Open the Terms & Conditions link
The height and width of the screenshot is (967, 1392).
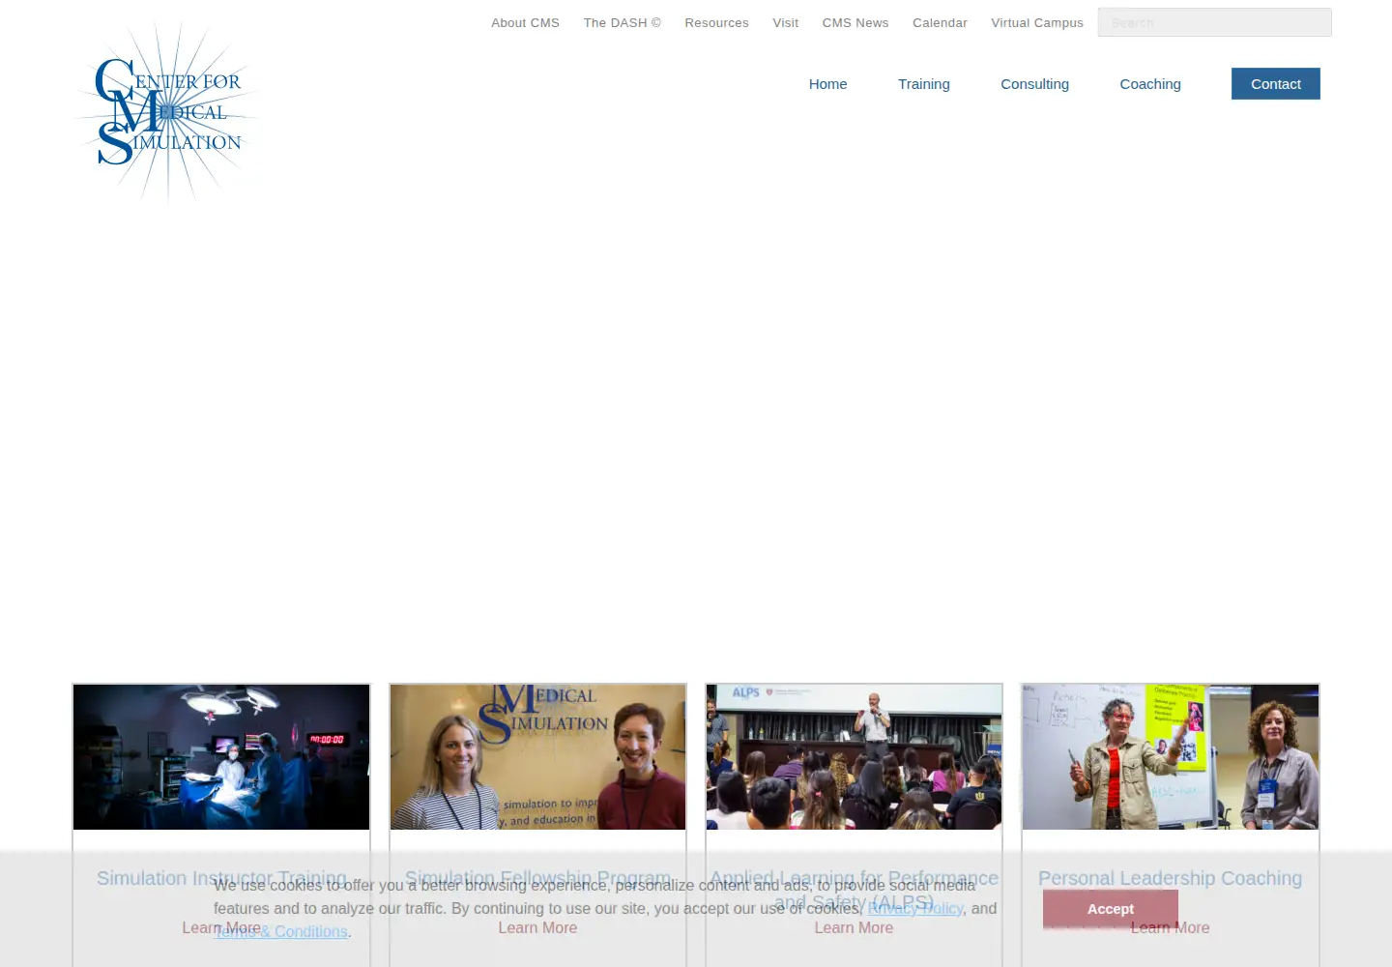click(280, 932)
